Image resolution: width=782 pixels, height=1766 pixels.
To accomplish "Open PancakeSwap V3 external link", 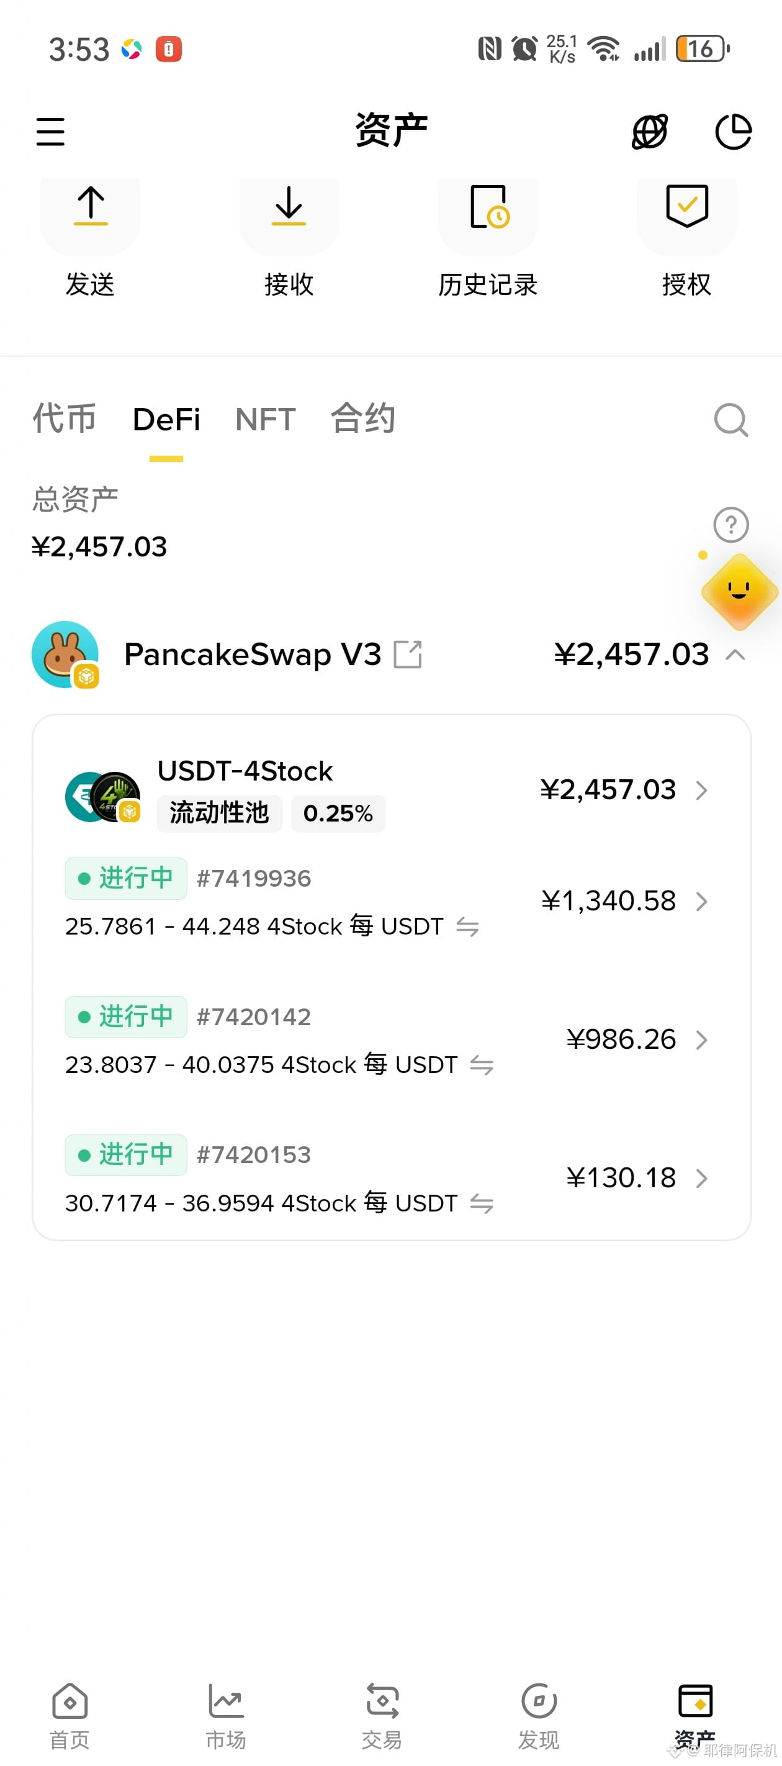I will (x=408, y=654).
